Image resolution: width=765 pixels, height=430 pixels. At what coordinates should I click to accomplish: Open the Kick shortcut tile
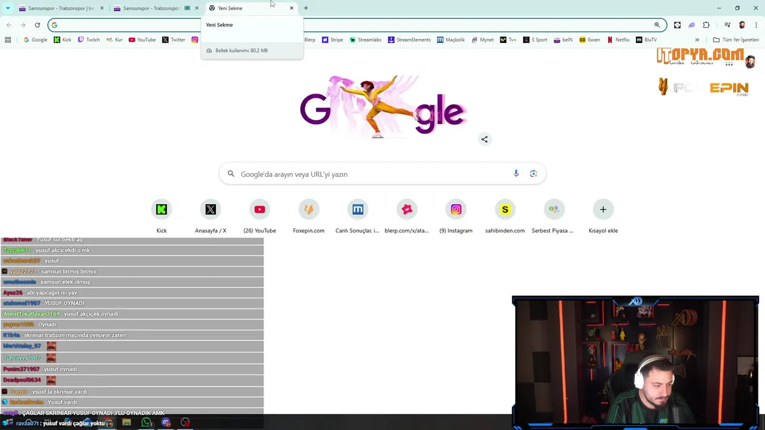tap(161, 210)
